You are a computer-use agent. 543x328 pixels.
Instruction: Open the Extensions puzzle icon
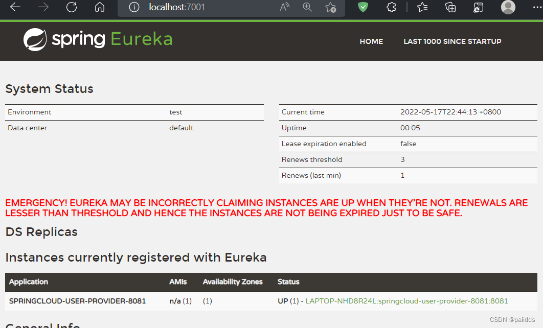pos(391,7)
